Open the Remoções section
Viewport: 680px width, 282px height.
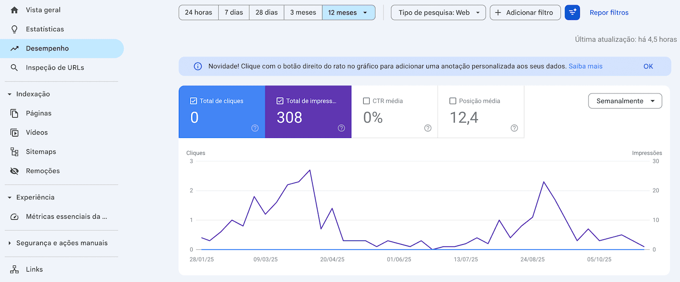pos(42,171)
